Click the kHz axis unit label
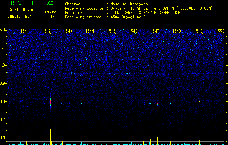Viewport: 228px width, 145px height. click(3, 29)
